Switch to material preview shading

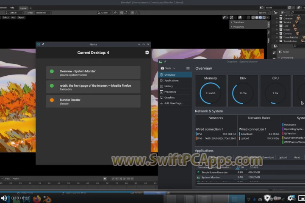pyautogui.click(x=261, y=17)
